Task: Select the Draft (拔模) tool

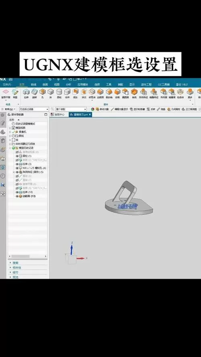Action: coord(117,94)
